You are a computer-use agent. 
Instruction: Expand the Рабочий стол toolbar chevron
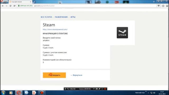(146, 92)
